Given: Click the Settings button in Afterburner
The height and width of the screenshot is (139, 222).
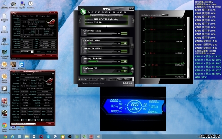Looking at the screenshot, I should click(127, 79).
